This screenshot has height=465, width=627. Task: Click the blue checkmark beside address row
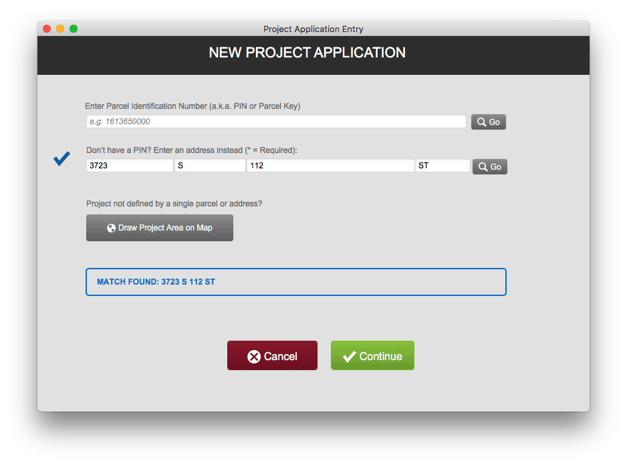click(x=62, y=158)
